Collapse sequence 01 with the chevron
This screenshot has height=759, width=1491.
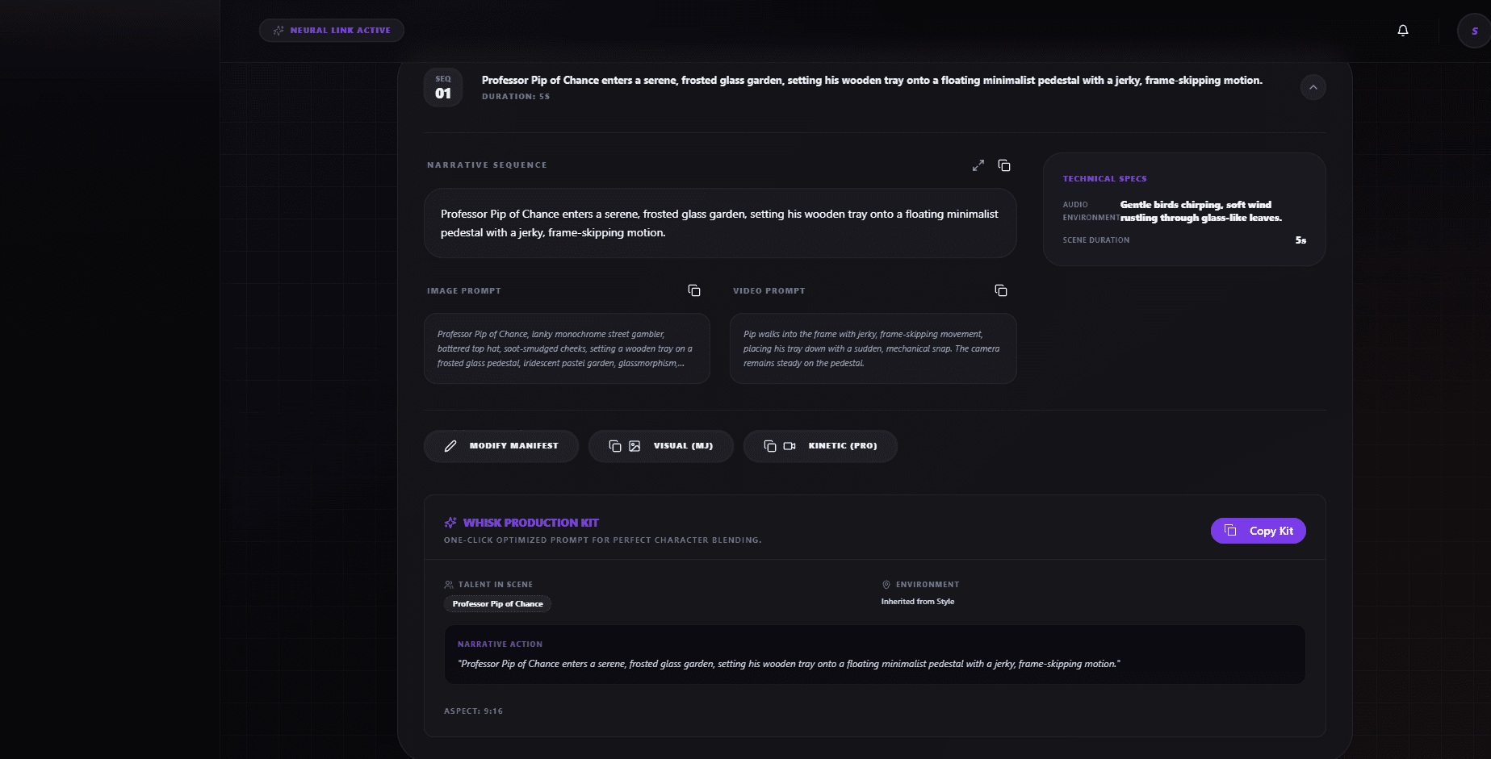[x=1313, y=87]
